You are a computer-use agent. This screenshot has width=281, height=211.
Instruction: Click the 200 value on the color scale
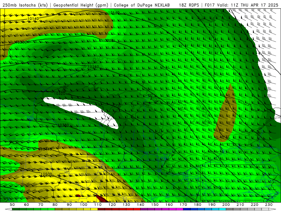tap(226, 205)
